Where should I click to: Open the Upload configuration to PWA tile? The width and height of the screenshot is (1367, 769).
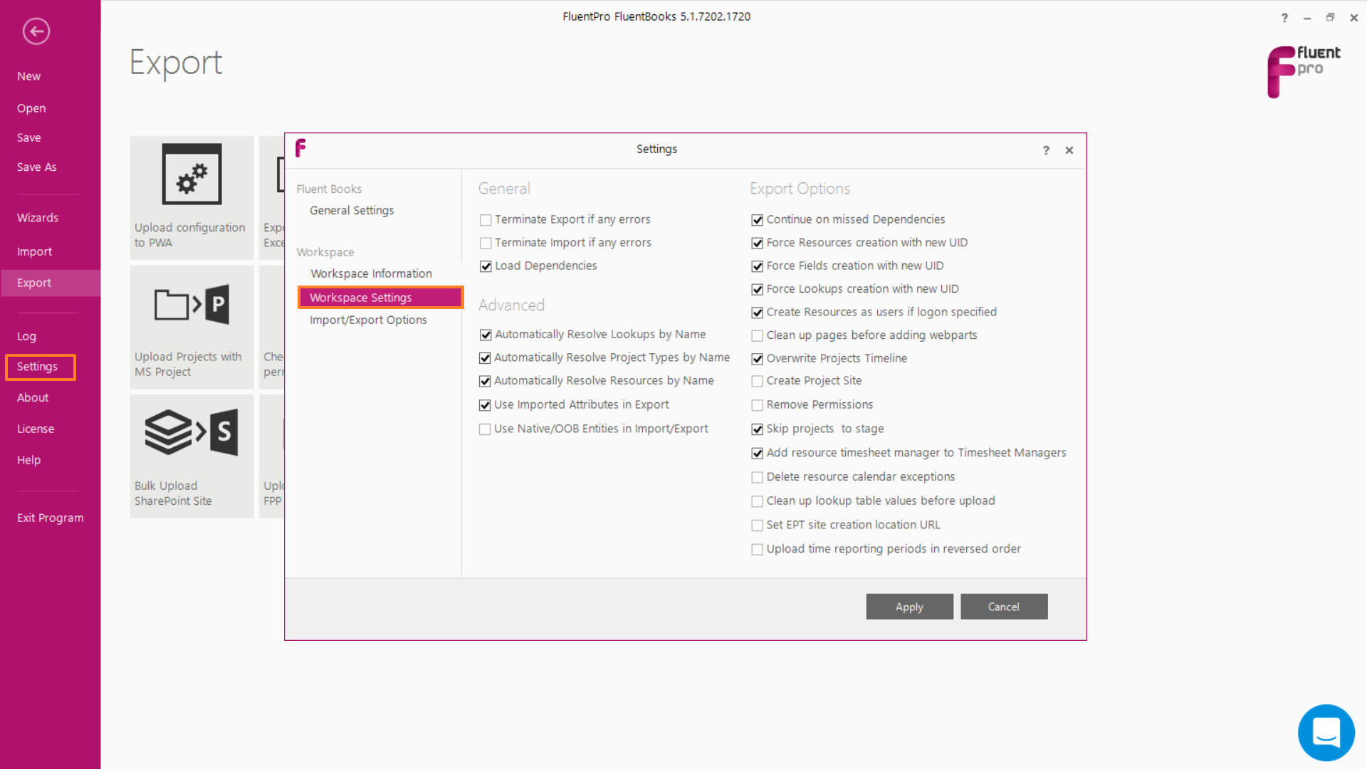point(192,197)
